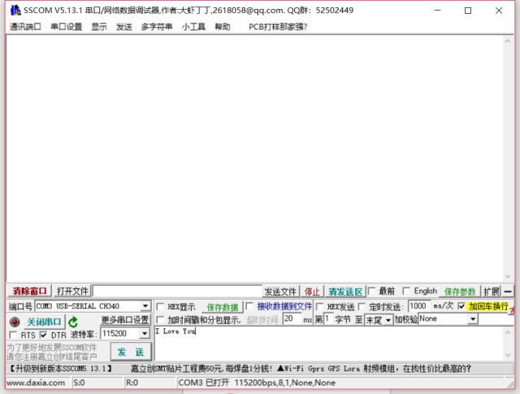This screenshot has width=520, height=394.
Task: Click the www.daxia.com status bar link
Action: pos(36,383)
